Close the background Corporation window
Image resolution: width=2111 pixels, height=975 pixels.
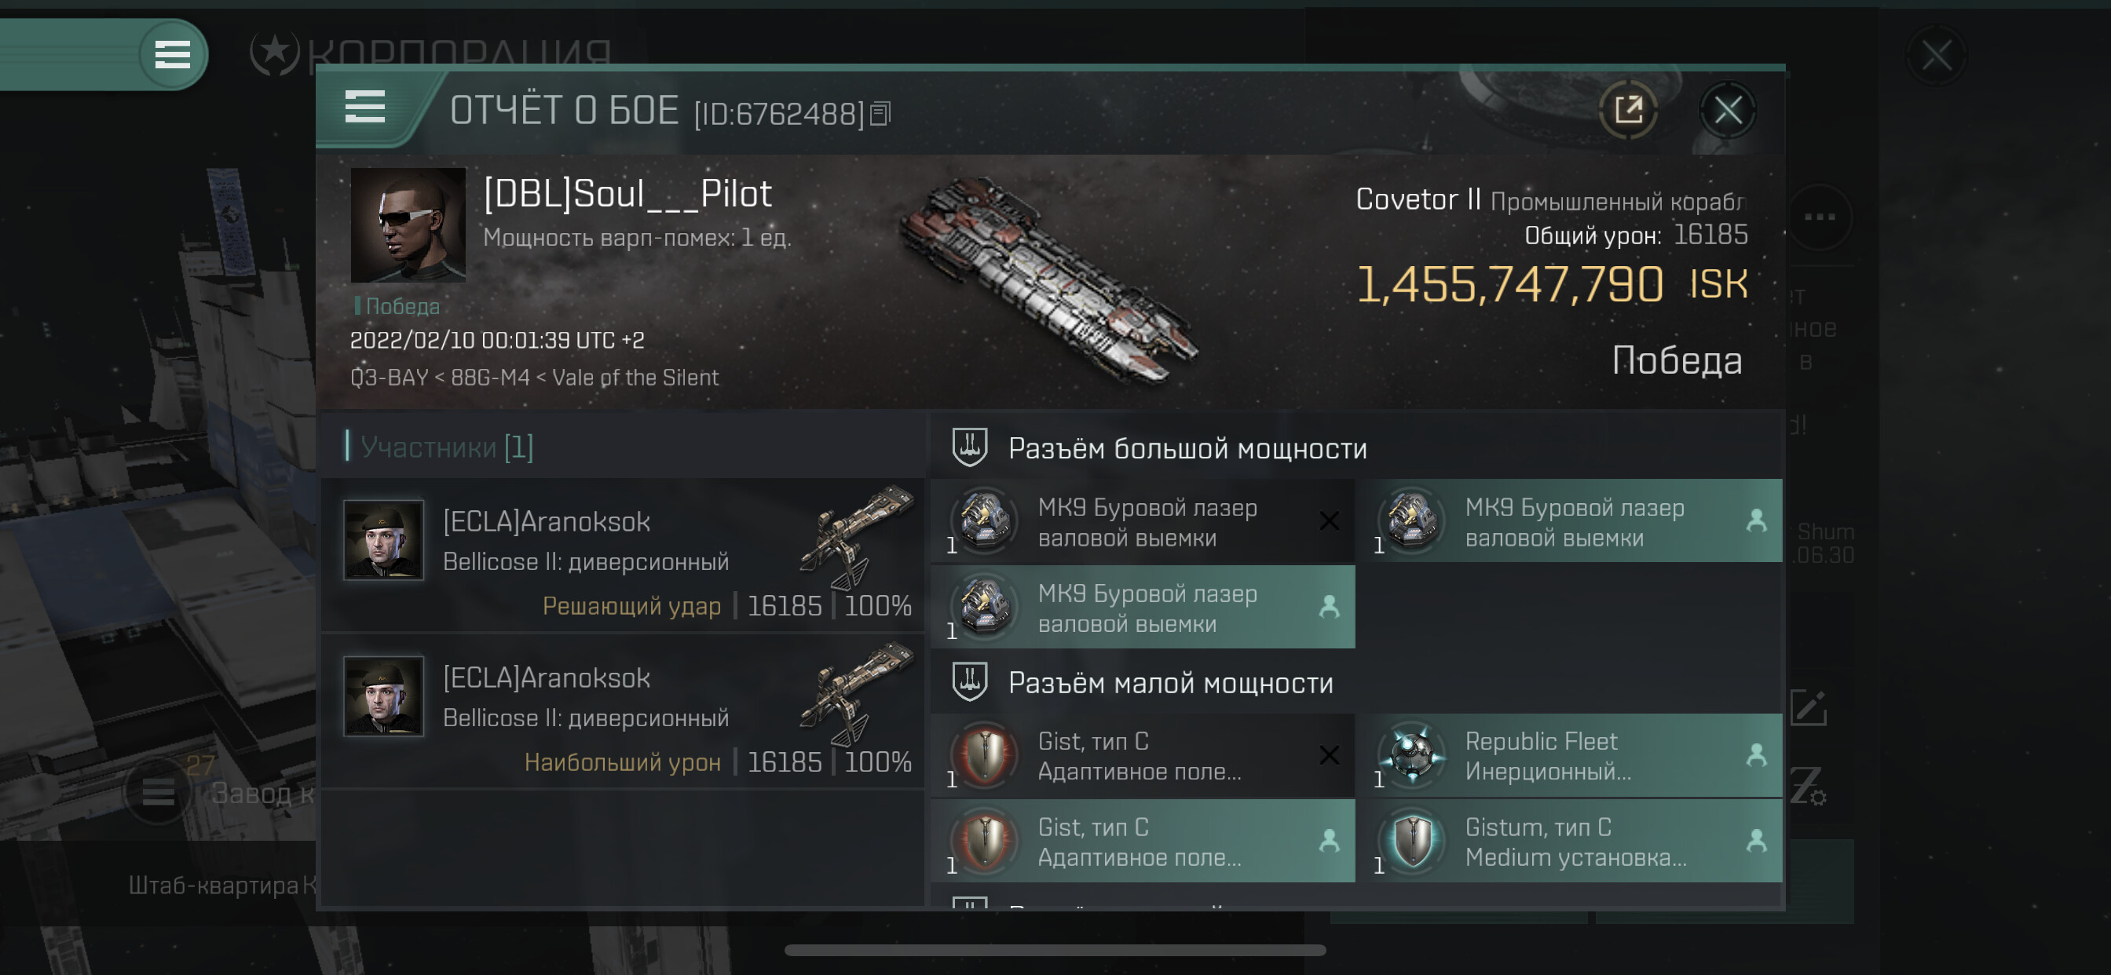pyautogui.click(x=1936, y=56)
